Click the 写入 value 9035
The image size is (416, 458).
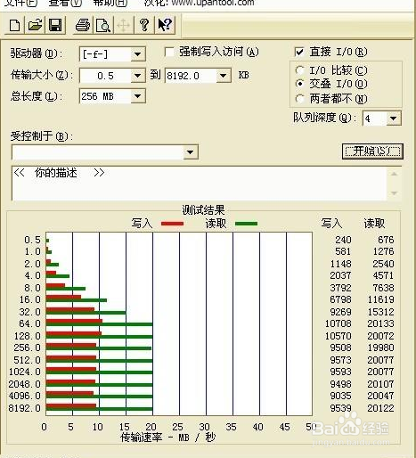(341, 396)
